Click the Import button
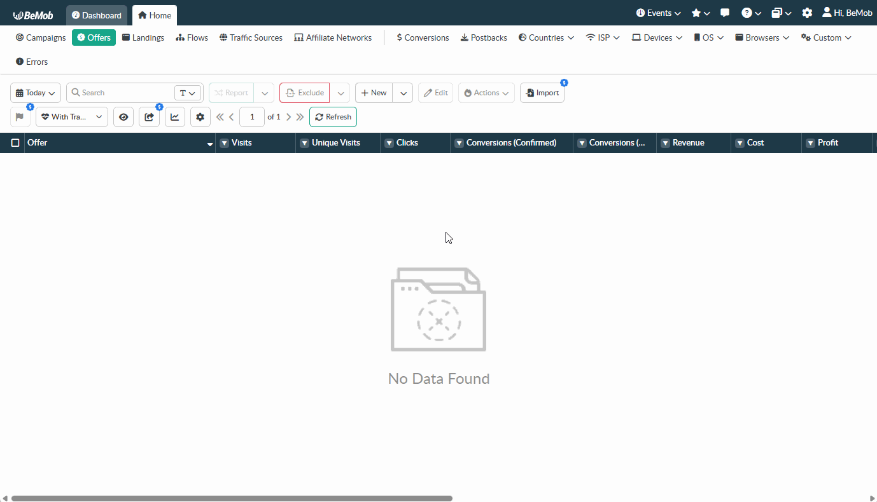 click(x=542, y=93)
